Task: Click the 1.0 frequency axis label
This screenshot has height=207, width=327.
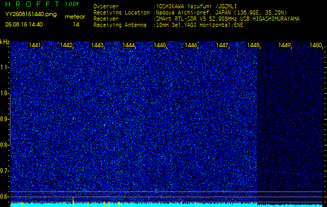Action: click(x=4, y=94)
